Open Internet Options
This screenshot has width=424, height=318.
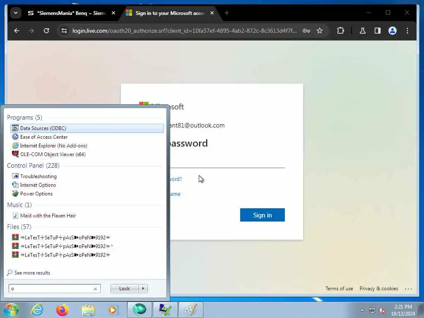coord(87,185)
